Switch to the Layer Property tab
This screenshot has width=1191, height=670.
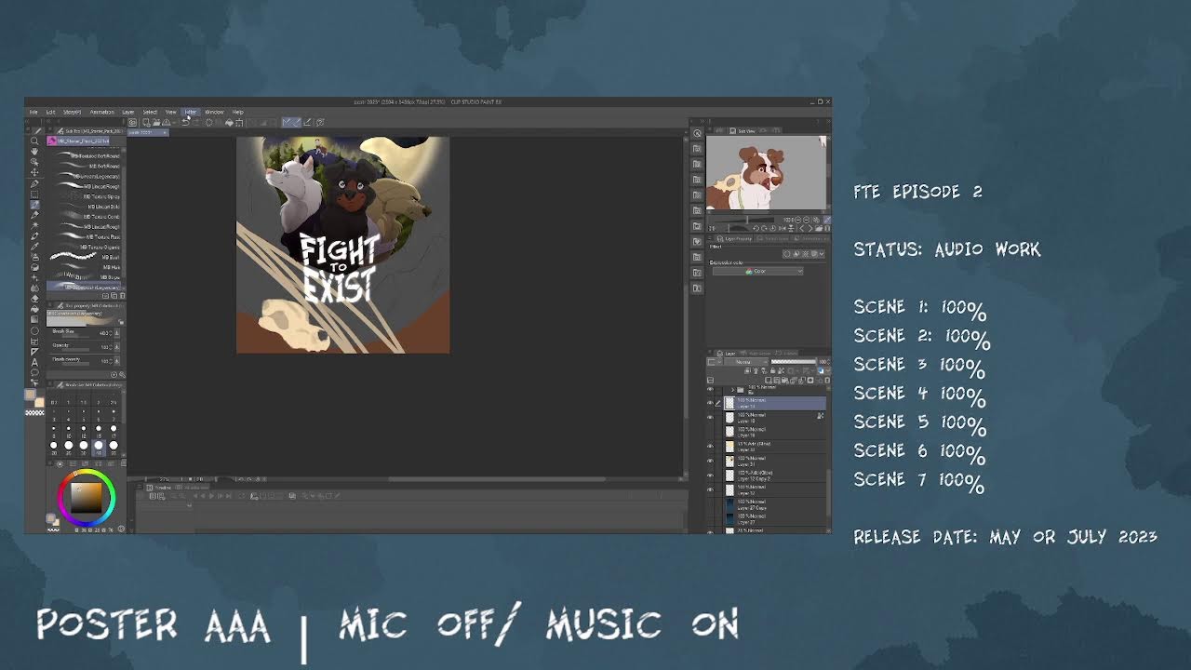click(x=734, y=238)
